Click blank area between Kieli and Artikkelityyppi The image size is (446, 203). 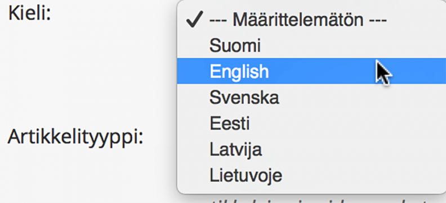[86, 74]
